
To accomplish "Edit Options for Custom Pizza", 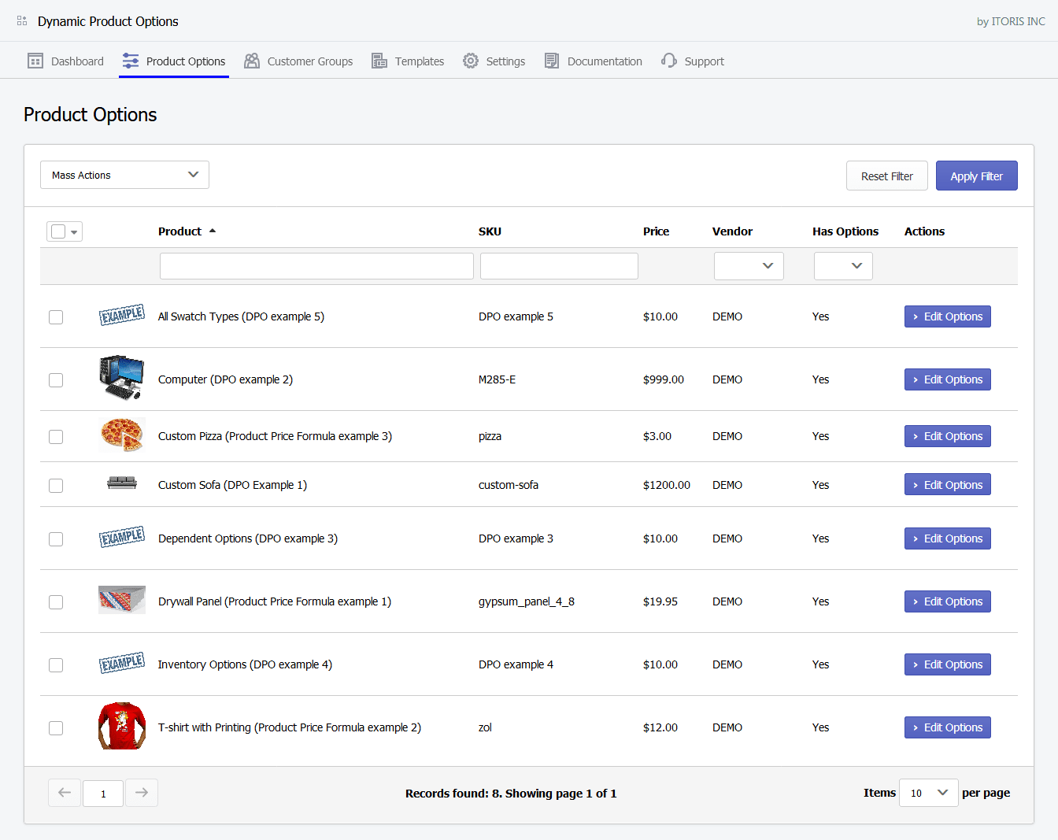I will click(948, 436).
